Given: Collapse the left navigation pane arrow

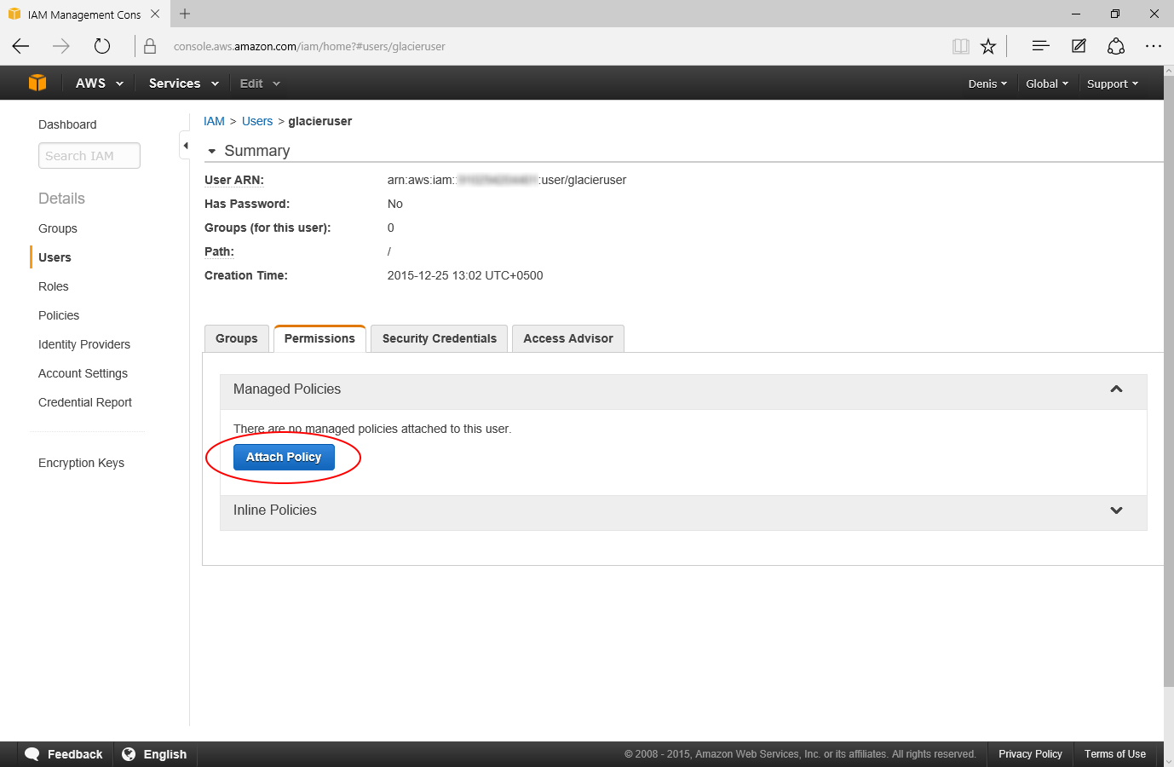Looking at the screenshot, I should coord(185,146).
